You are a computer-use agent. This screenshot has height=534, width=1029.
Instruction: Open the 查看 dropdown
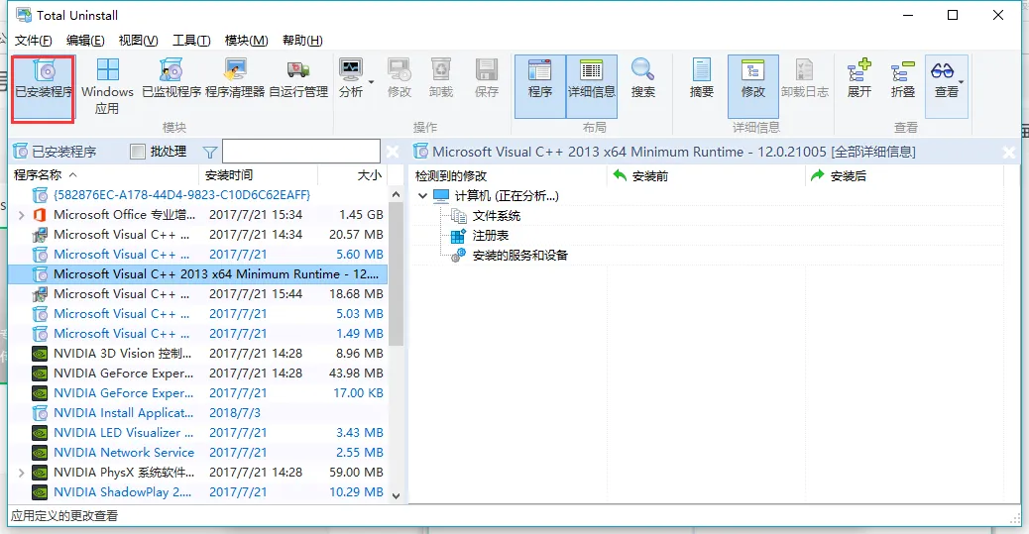click(947, 86)
